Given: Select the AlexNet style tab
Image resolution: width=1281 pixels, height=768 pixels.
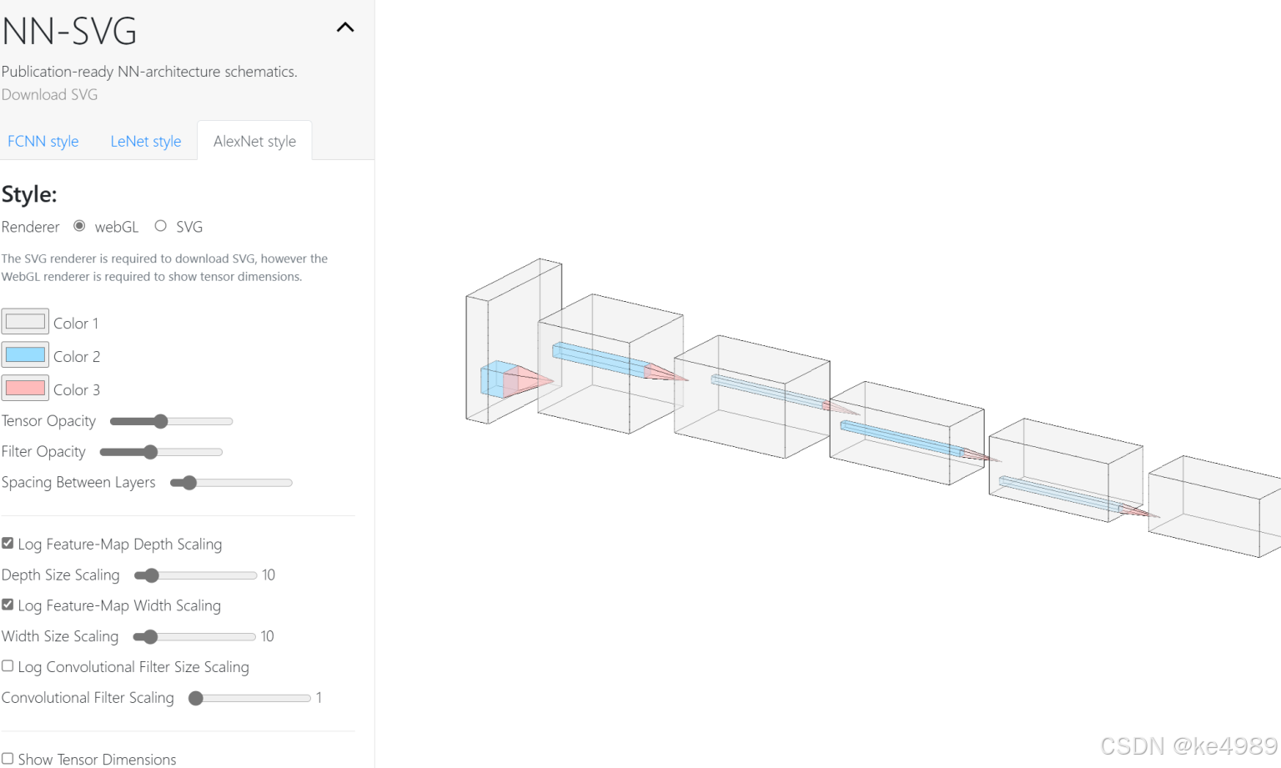Looking at the screenshot, I should click(x=254, y=141).
